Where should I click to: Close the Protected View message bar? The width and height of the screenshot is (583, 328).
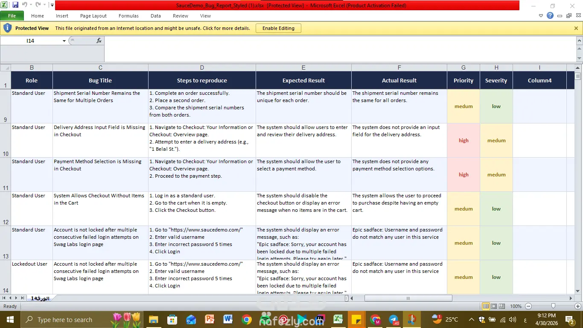click(x=576, y=28)
